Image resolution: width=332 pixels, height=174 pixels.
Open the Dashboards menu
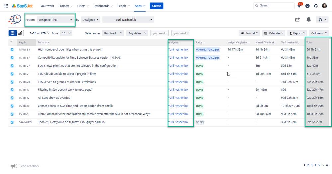coord(103,6)
